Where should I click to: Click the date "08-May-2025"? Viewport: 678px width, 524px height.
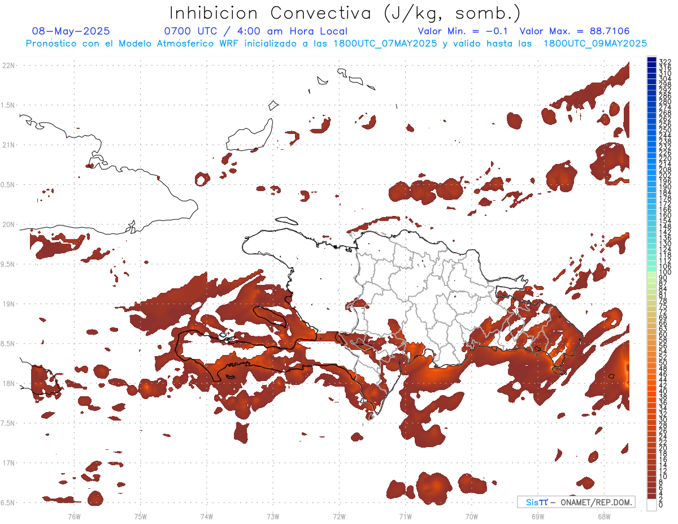[x=71, y=31]
